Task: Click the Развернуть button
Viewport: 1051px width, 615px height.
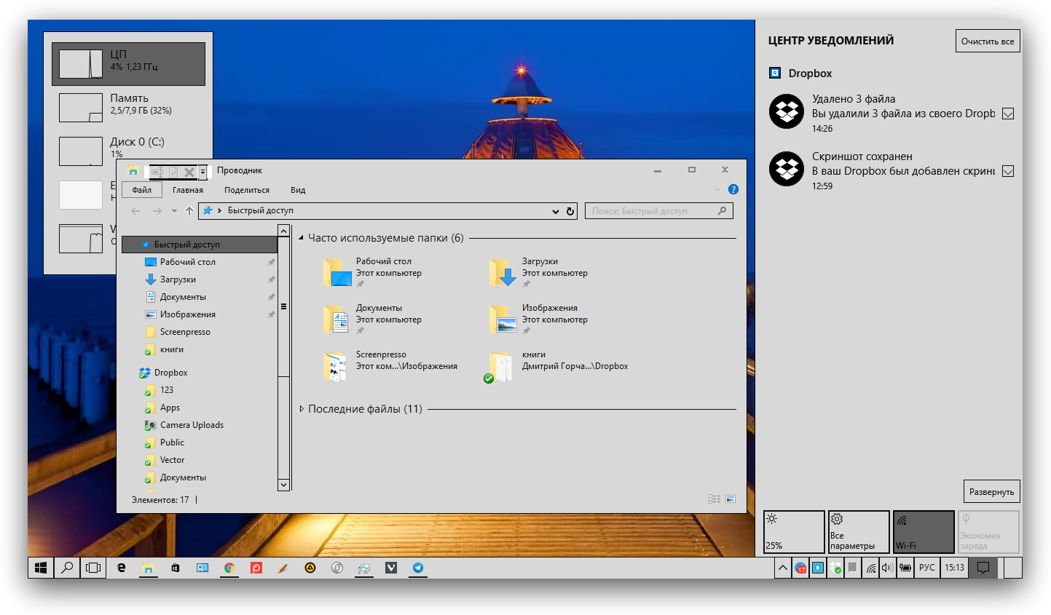Action: (x=991, y=491)
